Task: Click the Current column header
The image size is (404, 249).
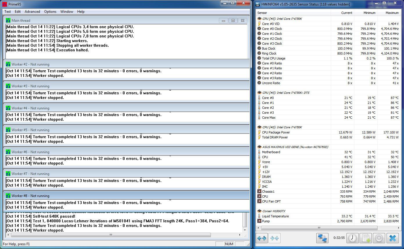Action: pos(343,13)
